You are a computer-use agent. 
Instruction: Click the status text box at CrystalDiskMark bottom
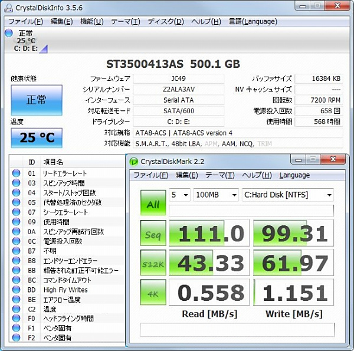(237, 330)
